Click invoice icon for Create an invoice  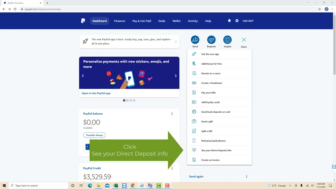[194, 160]
